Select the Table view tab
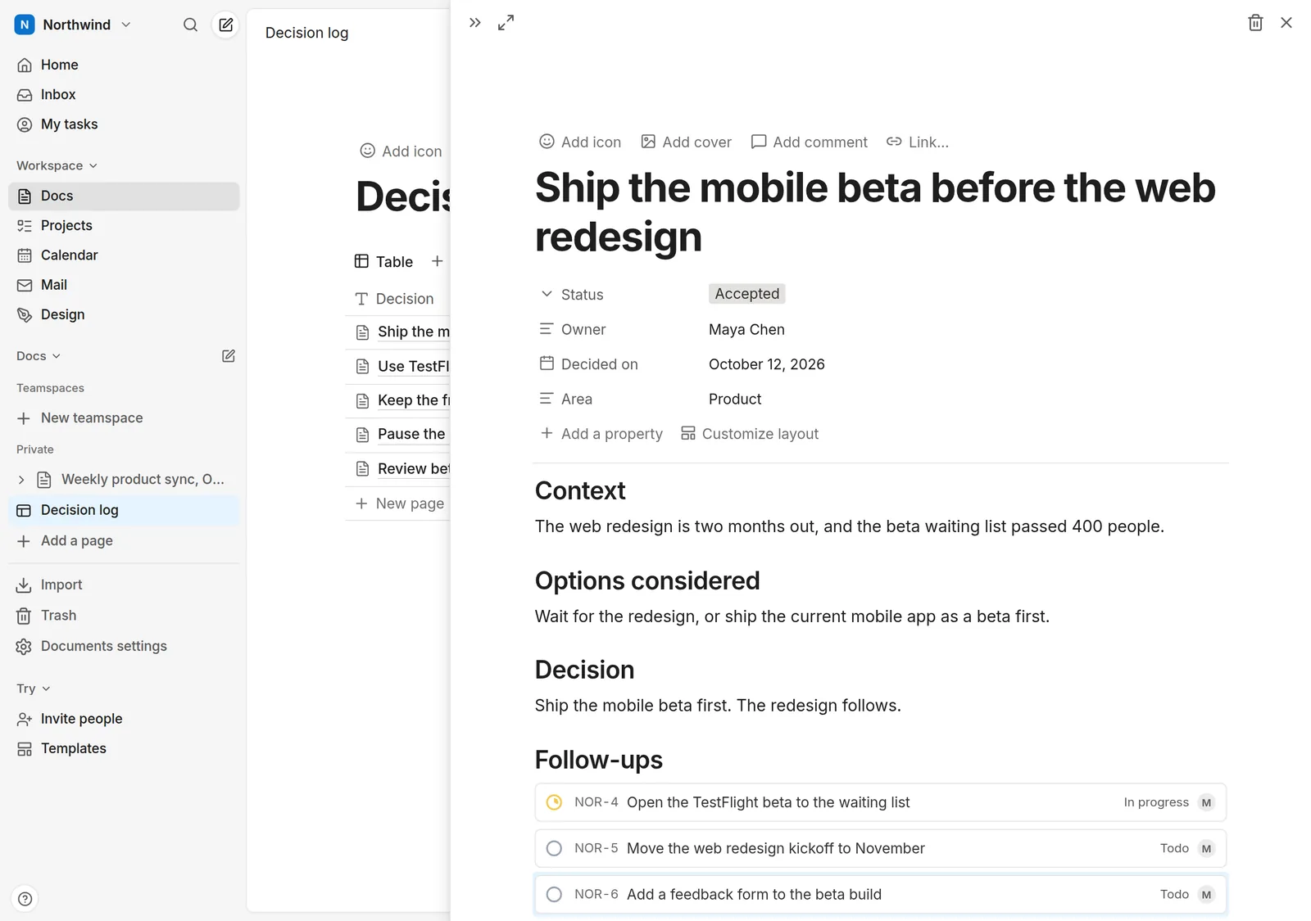Viewport: 1311px width, 921px height. (383, 261)
